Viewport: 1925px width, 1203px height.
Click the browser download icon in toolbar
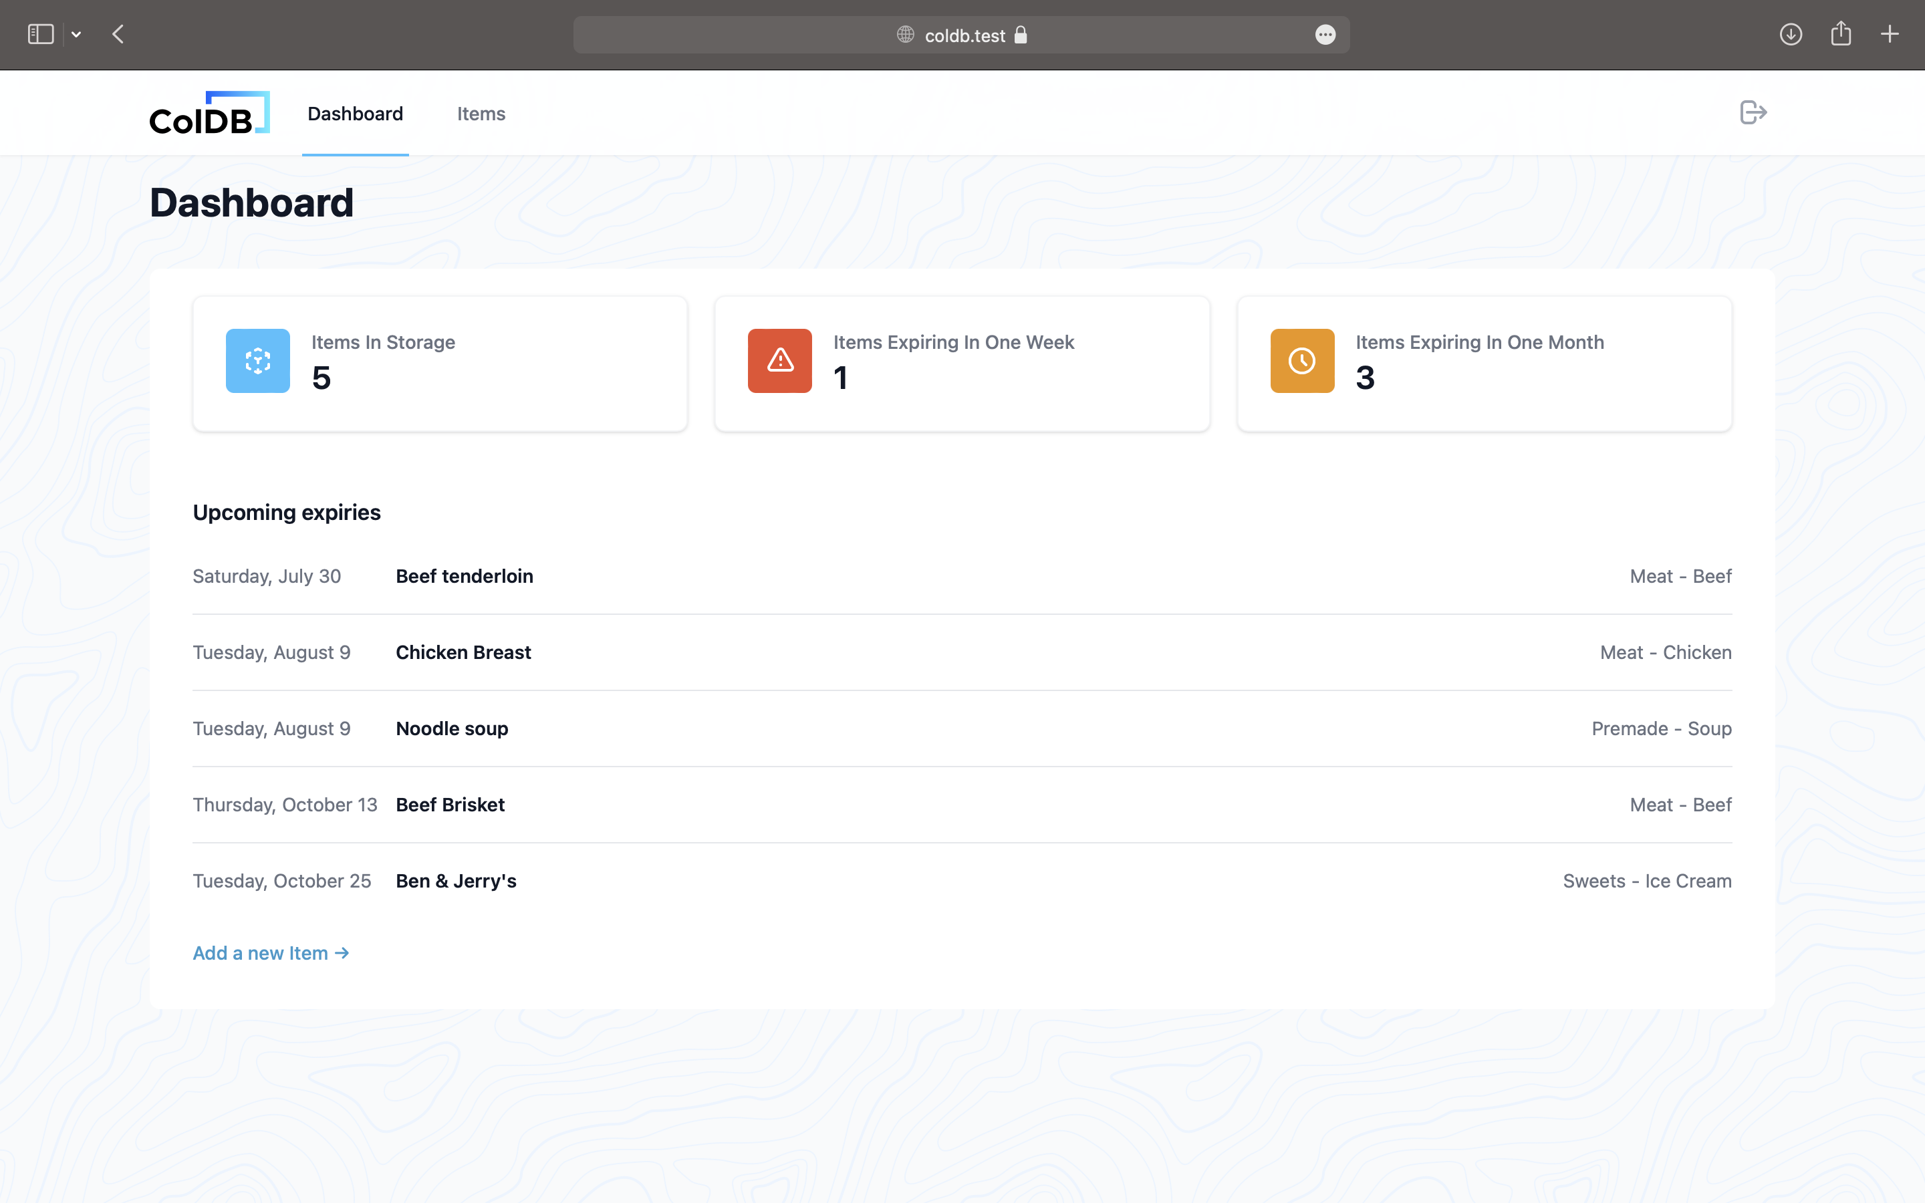[1792, 35]
